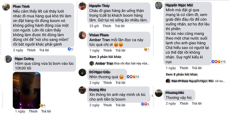
Task: Click Trả lời under the 23 giờ comment
Action: pyautogui.click(x=120, y=26)
